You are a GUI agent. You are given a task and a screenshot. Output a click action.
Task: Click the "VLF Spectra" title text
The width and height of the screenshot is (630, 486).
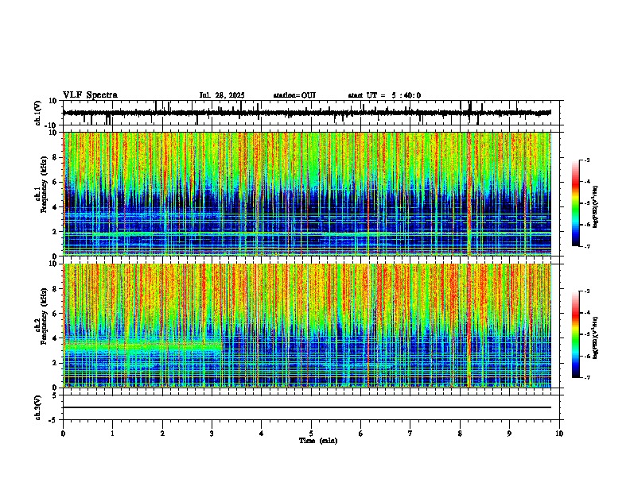(x=90, y=95)
